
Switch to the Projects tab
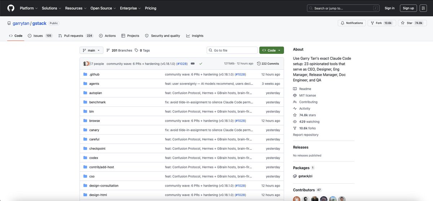coord(130,36)
